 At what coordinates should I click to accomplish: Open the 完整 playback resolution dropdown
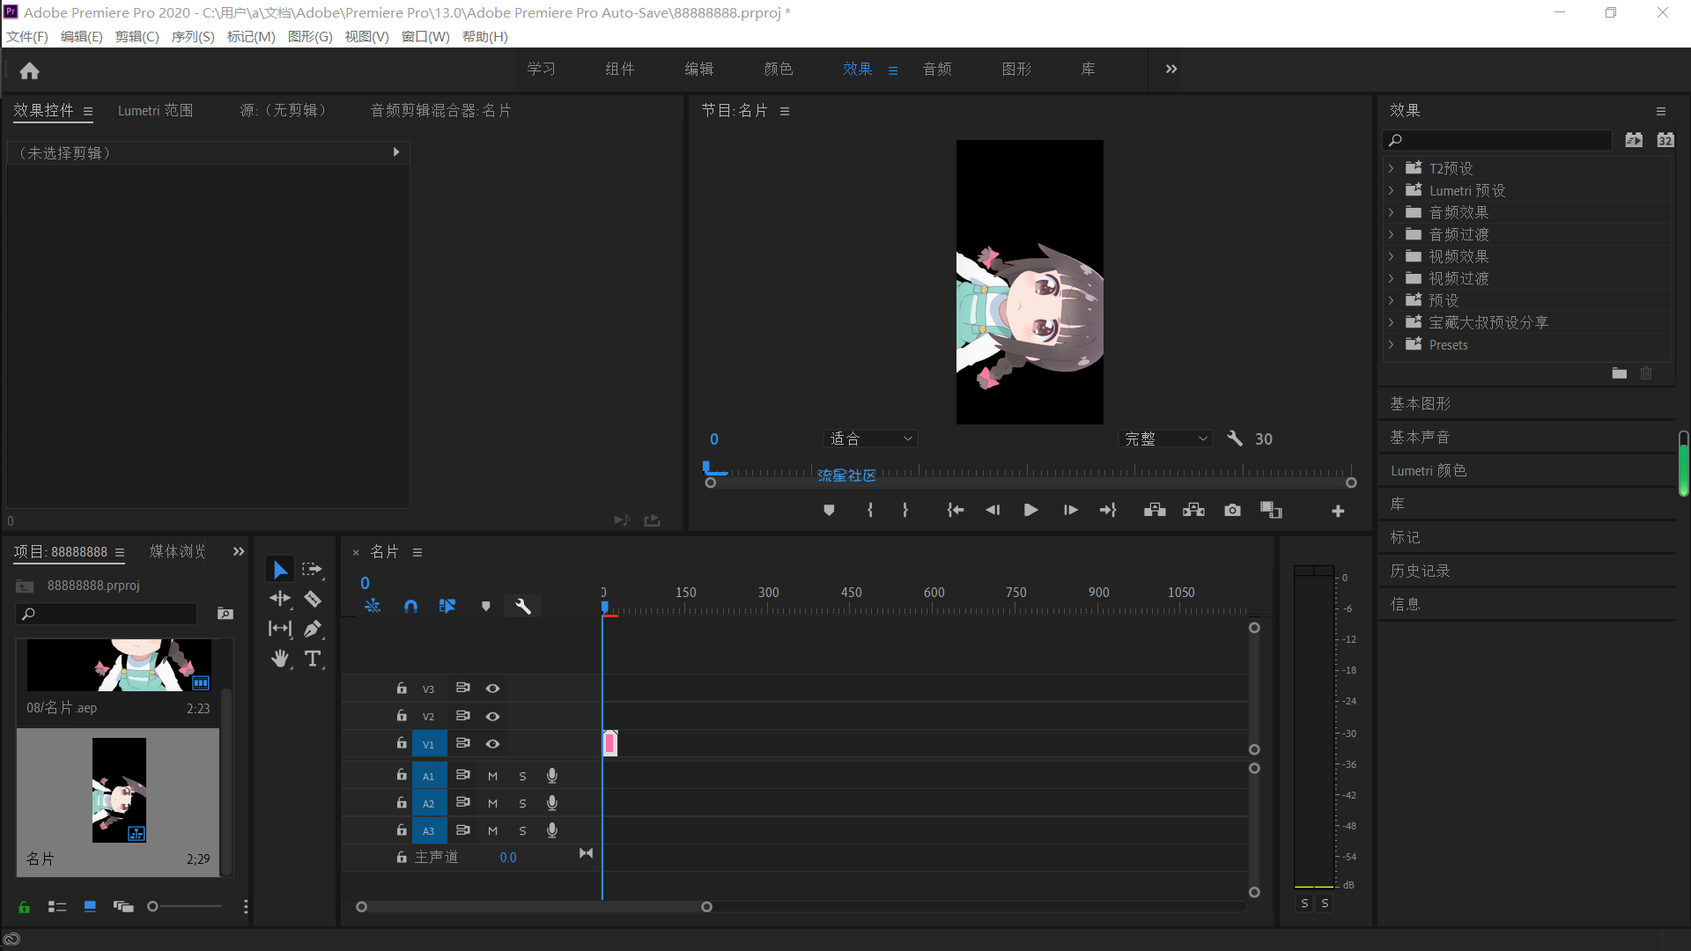[1166, 439]
